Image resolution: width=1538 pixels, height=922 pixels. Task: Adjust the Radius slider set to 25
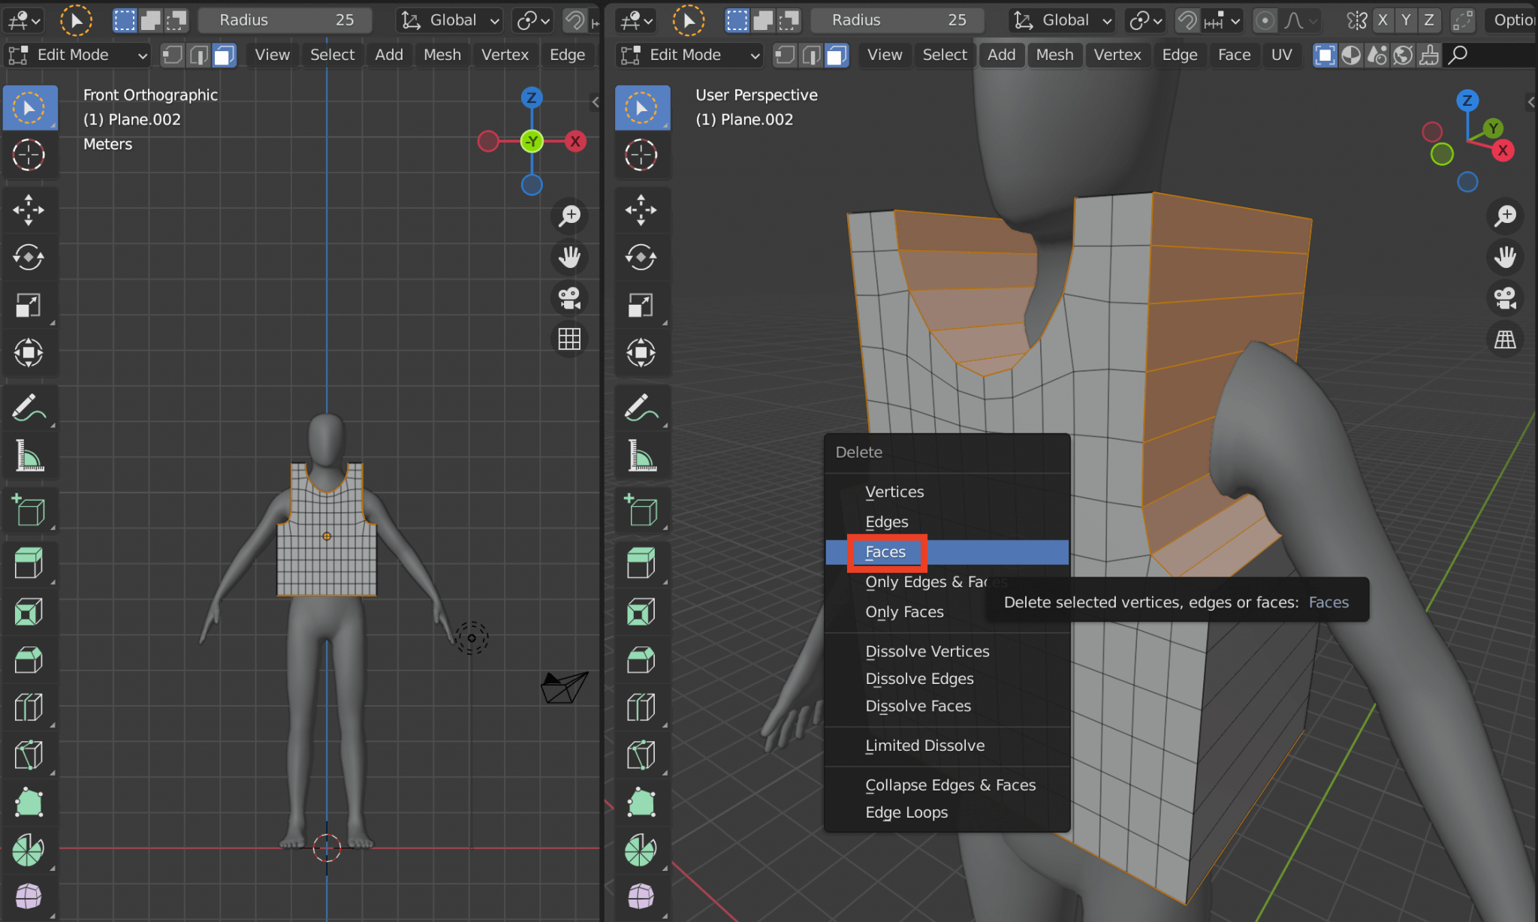coord(285,20)
